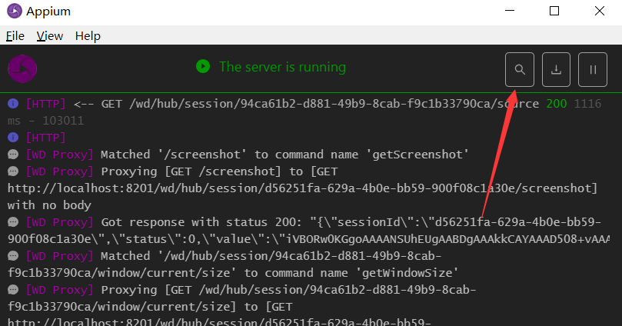Click 'ms - 103011' log text

(x=45, y=121)
